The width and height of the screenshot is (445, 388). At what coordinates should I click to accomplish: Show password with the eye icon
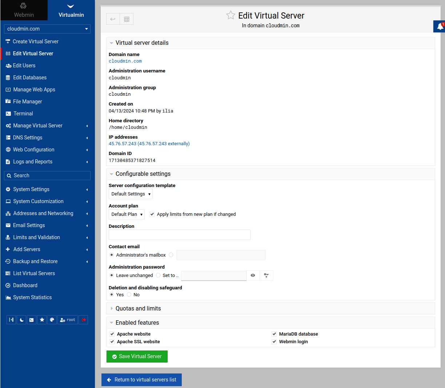coord(253,276)
